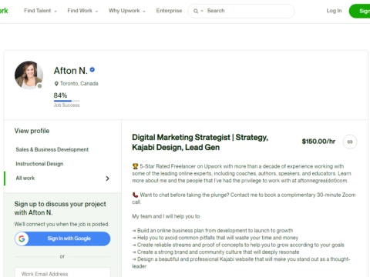
Task: Click the 'Create a strong brand' line
Action: click(x=216, y=252)
